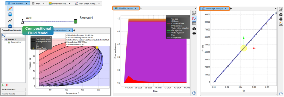Viewport: 284px width, 97px height.
Task: Close the Drive Mechanism panel tab
Action: click(136, 8)
